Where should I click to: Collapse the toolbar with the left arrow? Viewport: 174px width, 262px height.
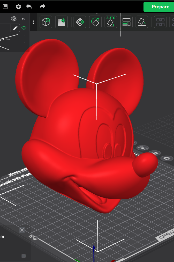point(33,22)
